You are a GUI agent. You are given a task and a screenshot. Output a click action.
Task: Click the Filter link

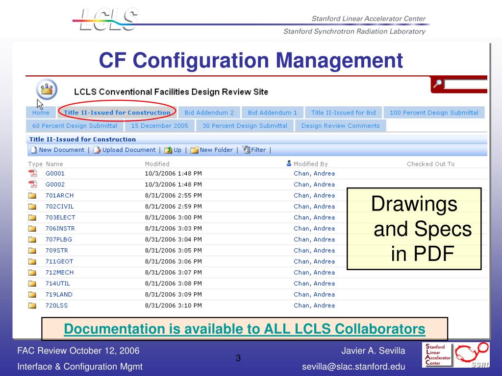click(x=258, y=150)
